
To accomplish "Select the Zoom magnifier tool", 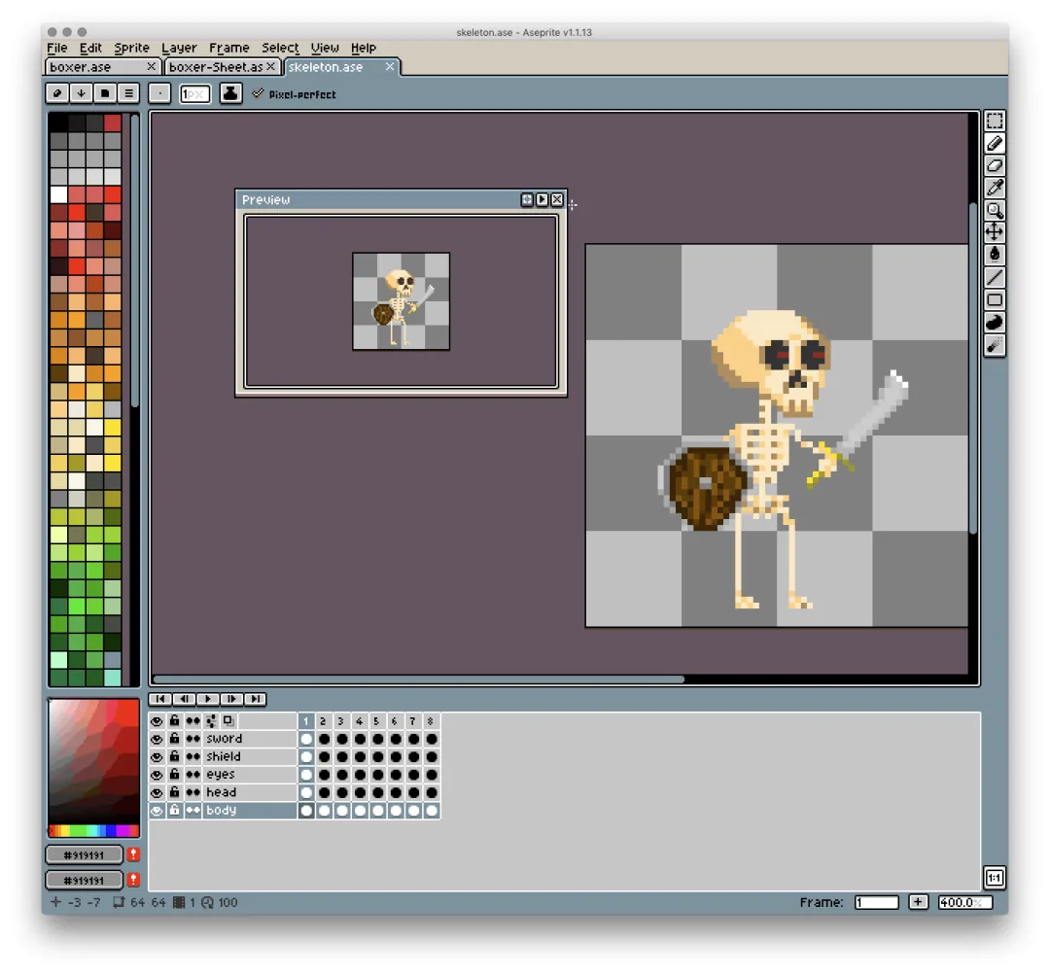I will pos(995,210).
